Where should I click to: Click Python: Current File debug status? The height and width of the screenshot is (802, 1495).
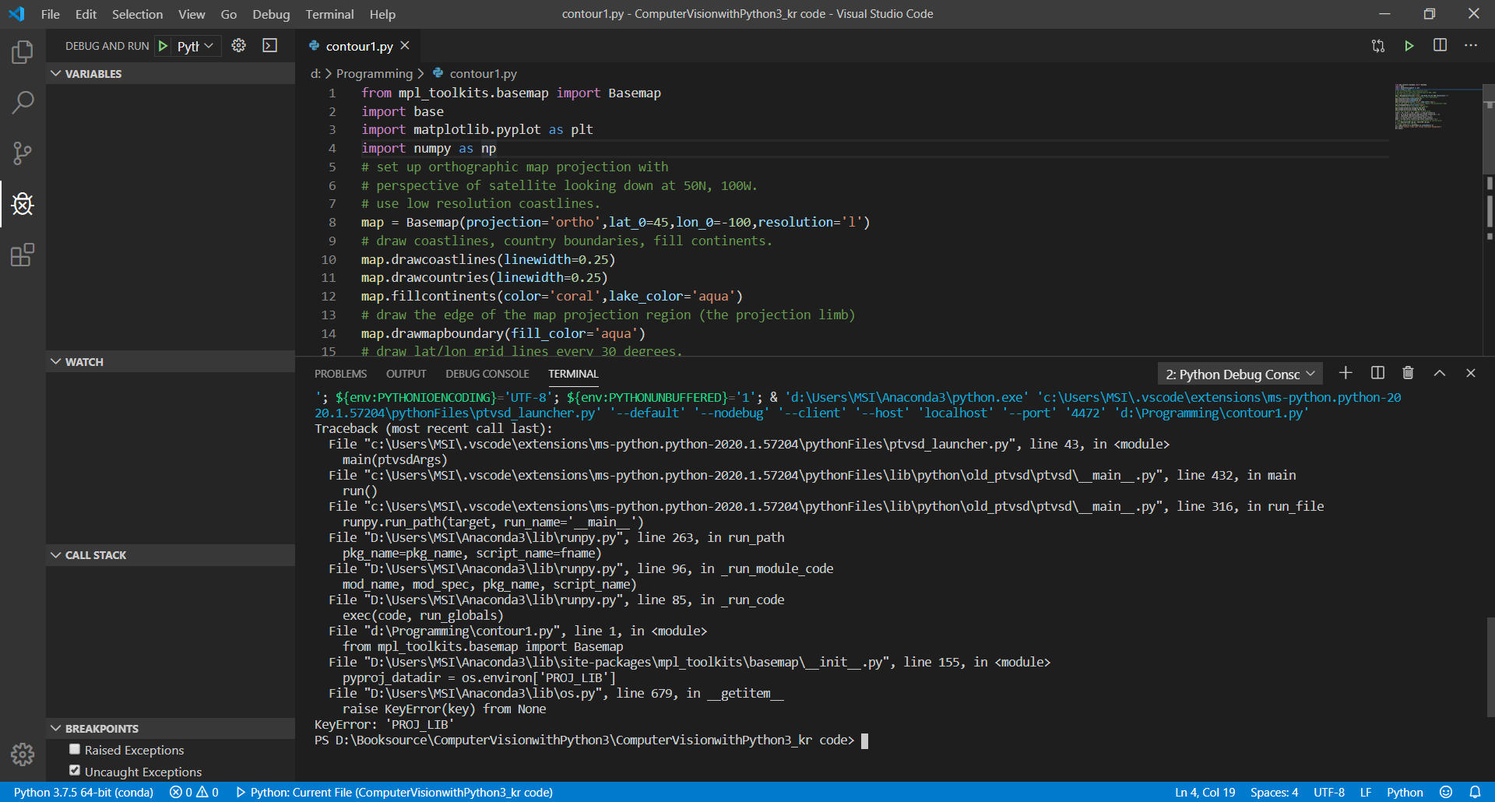[394, 792]
